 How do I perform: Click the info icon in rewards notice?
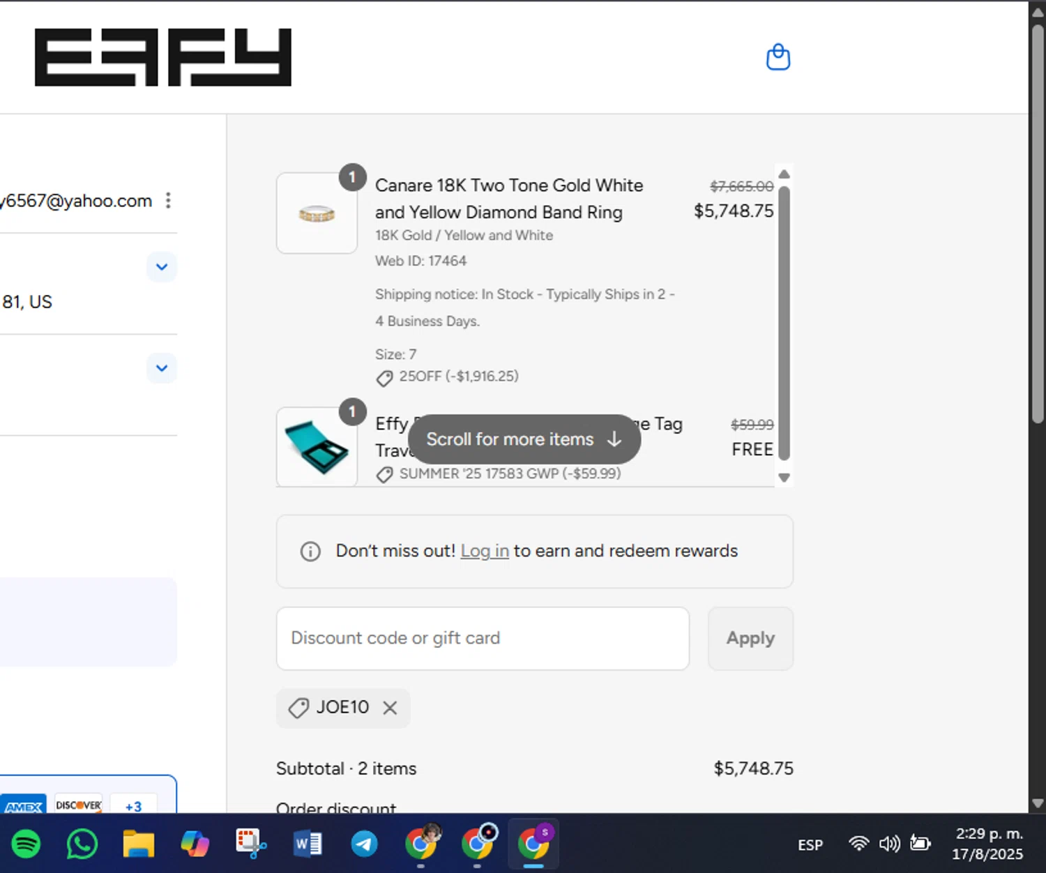310,552
